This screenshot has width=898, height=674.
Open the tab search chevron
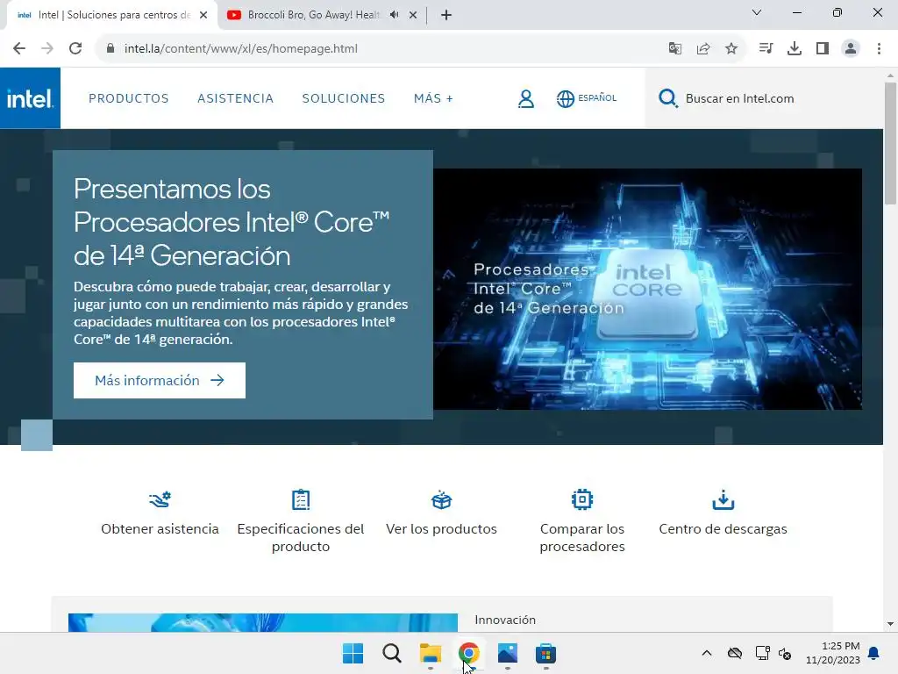tap(757, 12)
